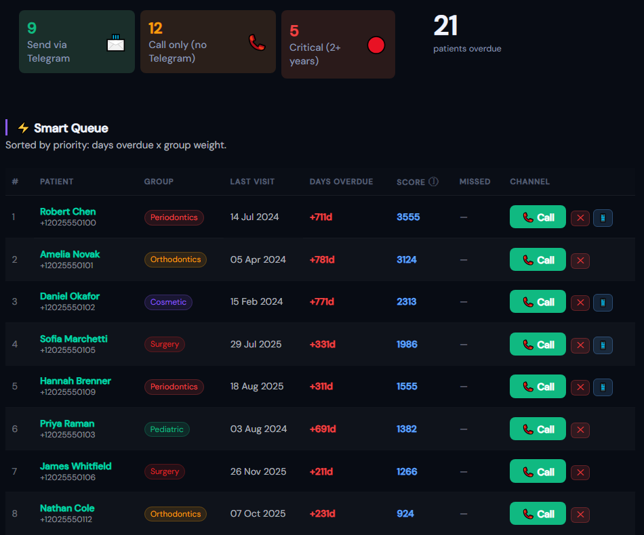Image resolution: width=644 pixels, height=535 pixels.
Task: Click the Patient column header
Action: (x=57, y=181)
